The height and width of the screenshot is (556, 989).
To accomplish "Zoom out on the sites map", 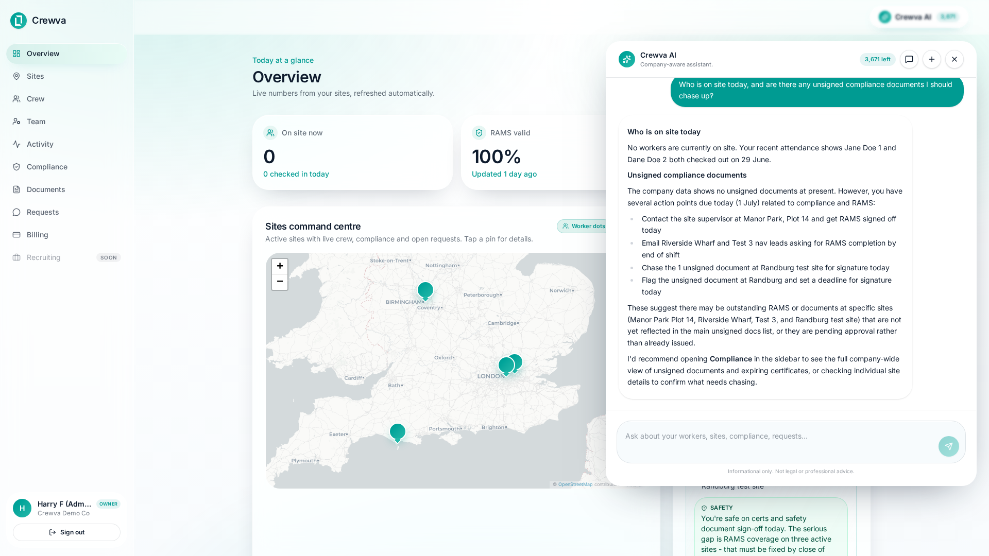I will [280, 282].
